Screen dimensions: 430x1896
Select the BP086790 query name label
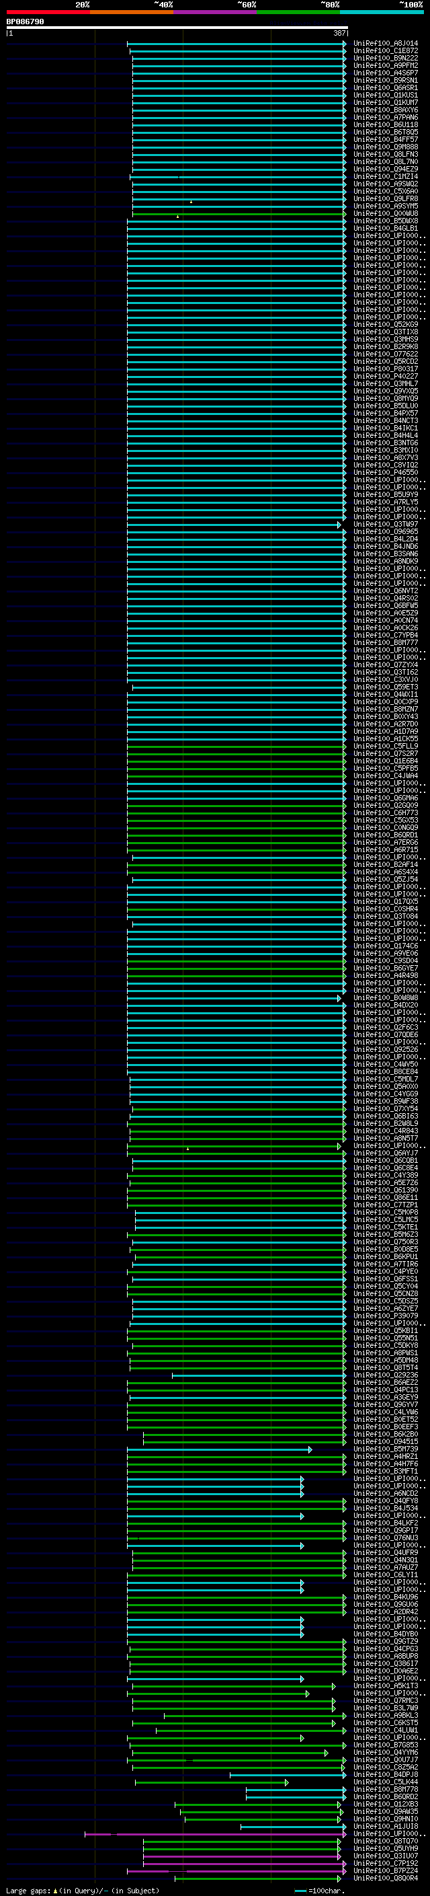(x=25, y=22)
